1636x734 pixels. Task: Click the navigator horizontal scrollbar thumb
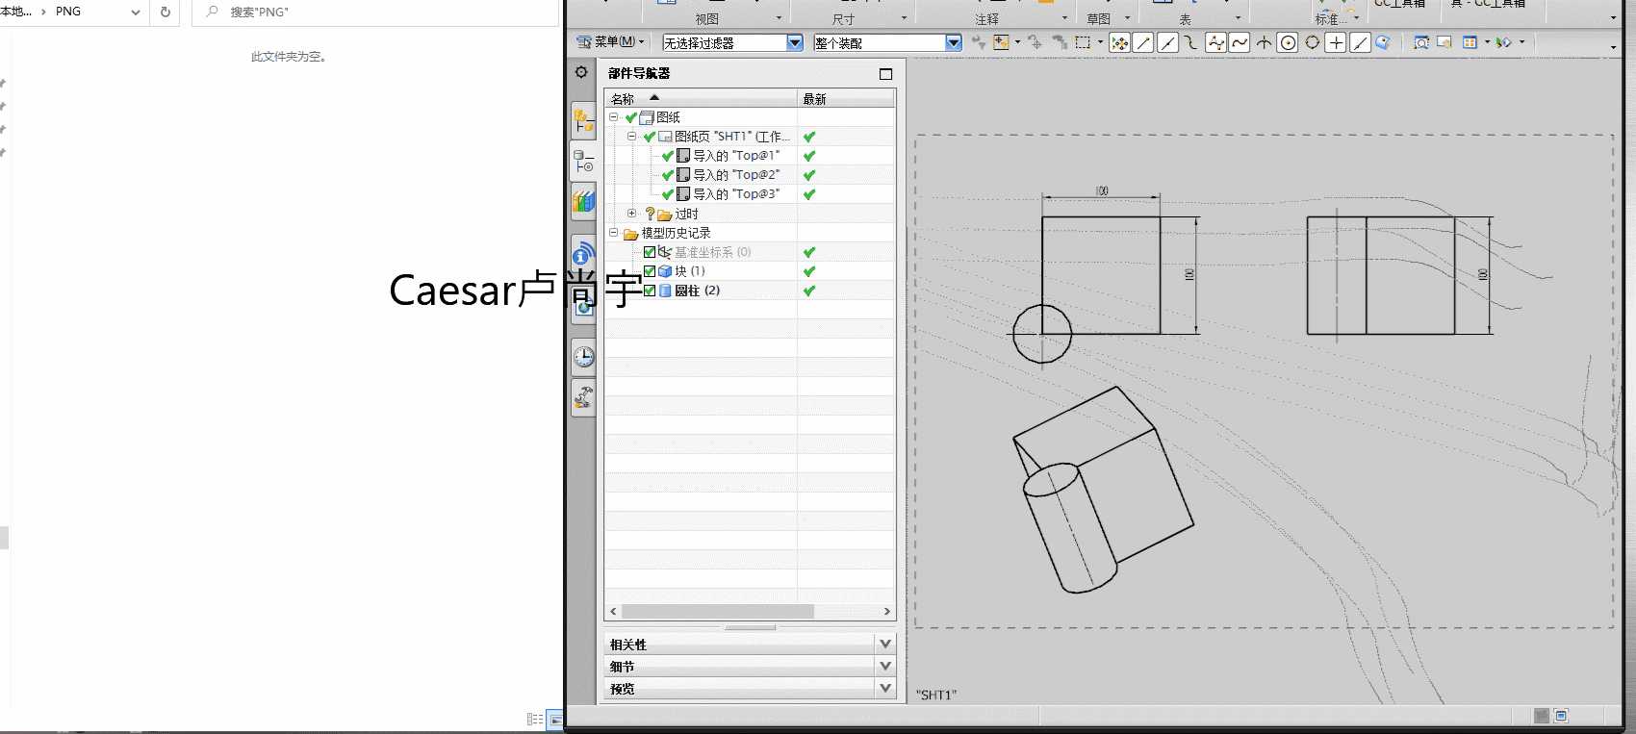[718, 612]
